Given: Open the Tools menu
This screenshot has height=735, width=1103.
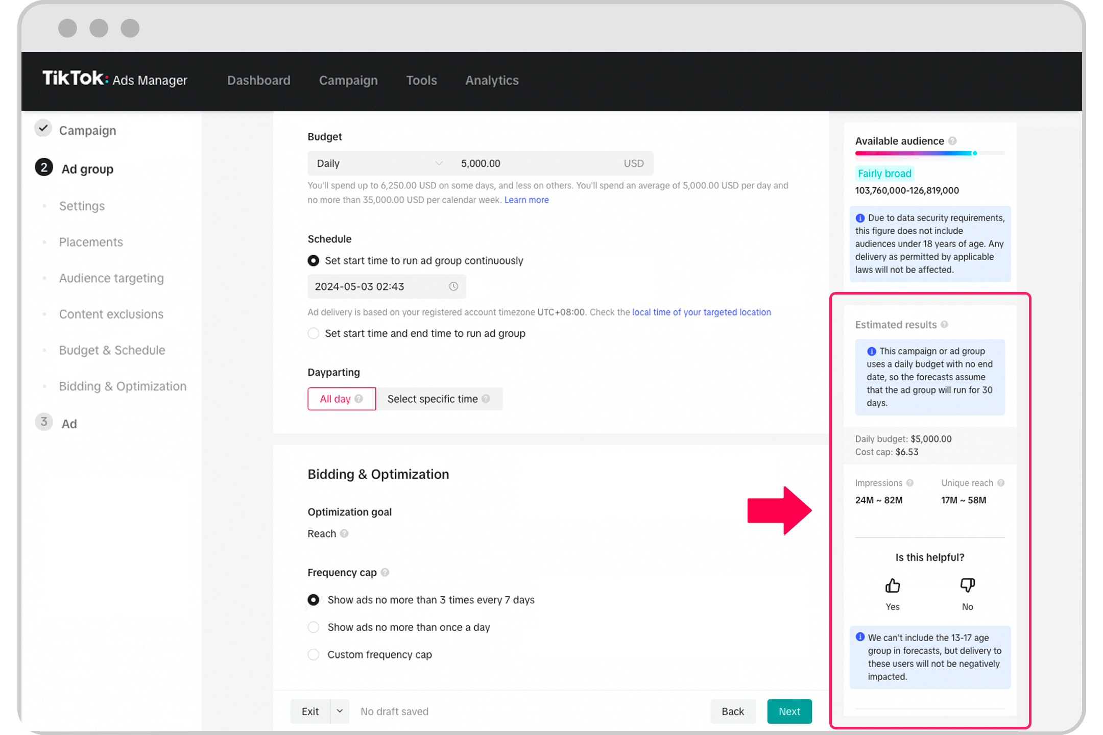Looking at the screenshot, I should (422, 80).
